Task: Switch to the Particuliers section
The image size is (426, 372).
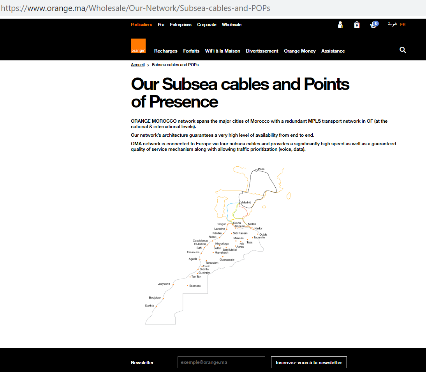Action: [x=141, y=25]
